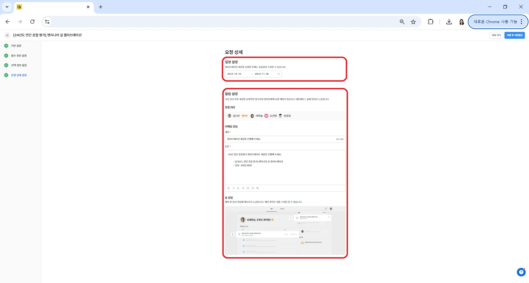The height and width of the screenshot is (283, 529).
Task: Open Chrome profile avatar
Action: pos(461,22)
